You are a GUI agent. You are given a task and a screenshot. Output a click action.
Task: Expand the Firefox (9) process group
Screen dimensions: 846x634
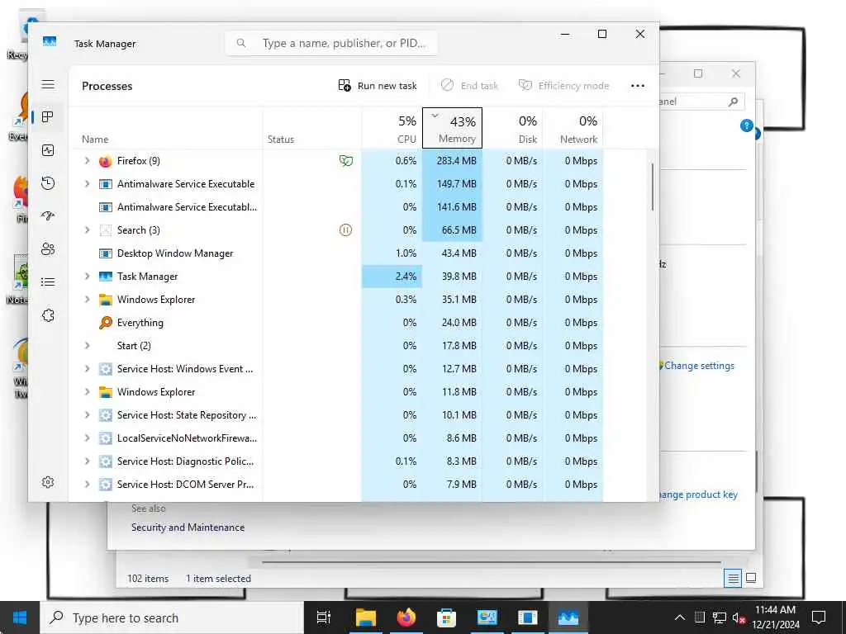coord(87,161)
